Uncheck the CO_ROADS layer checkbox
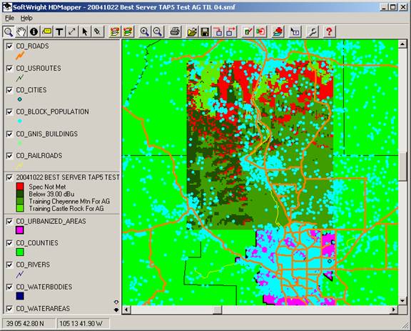This screenshot has height=331, width=411. click(x=9, y=46)
